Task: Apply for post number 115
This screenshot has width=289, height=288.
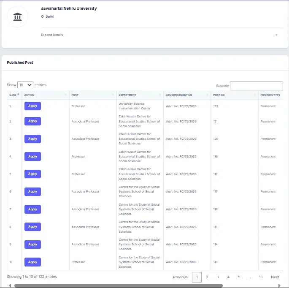Action: [x=32, y=227]
